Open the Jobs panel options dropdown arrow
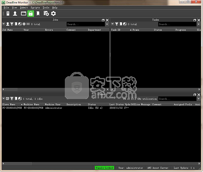The width and height of the screenshot is (203, 172). [x=4, y=24]
